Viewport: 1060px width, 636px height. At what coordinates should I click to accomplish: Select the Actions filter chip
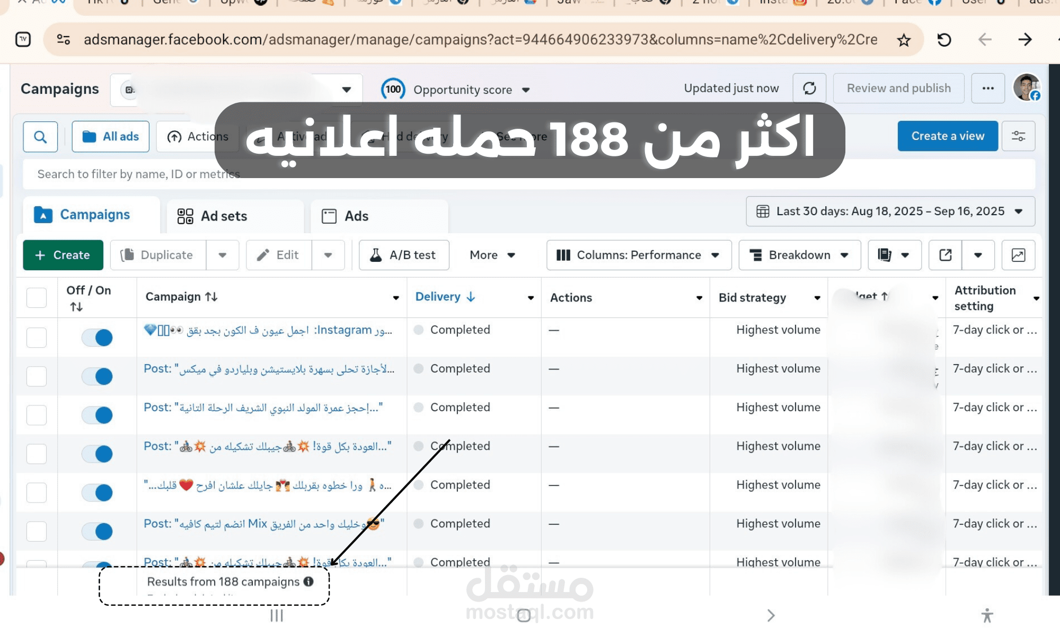pyautogui.click(x=198, y=137)
